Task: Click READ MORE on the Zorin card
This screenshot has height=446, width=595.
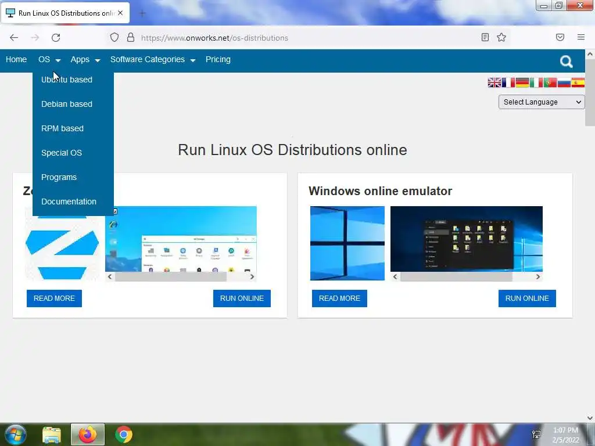Action: (54, 298)
